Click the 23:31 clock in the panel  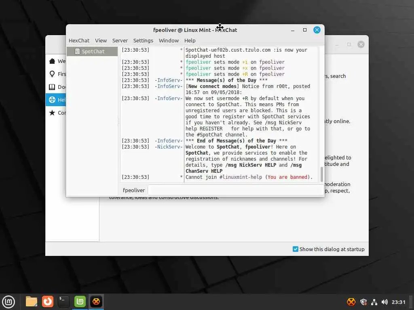(x=398, y=302)
